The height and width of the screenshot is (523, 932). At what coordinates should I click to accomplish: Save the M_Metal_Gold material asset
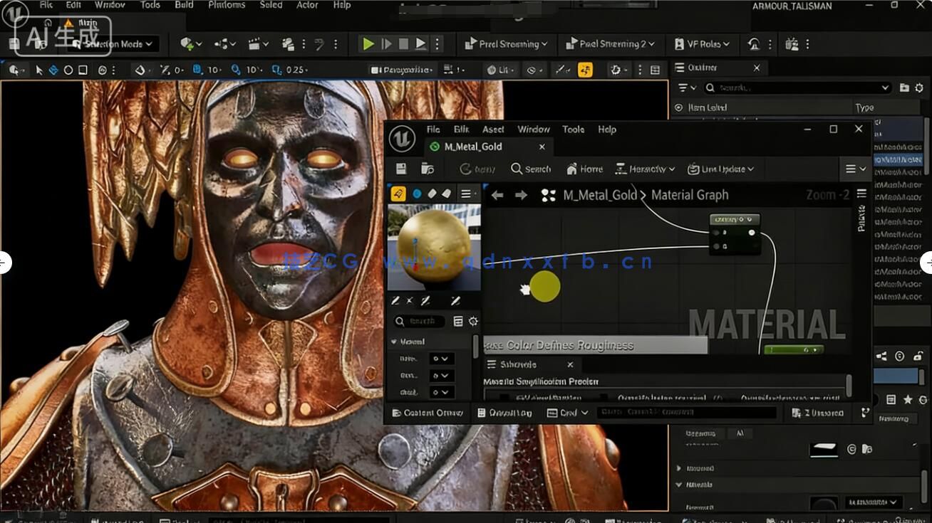tap(400, 169)
